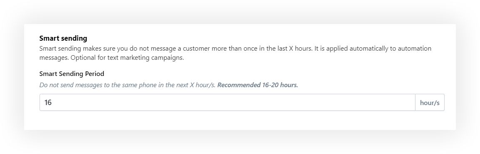This screenshot has height=154, width=480.
Task: Click the "Smart Sending Period" field label
Action: 72,74
